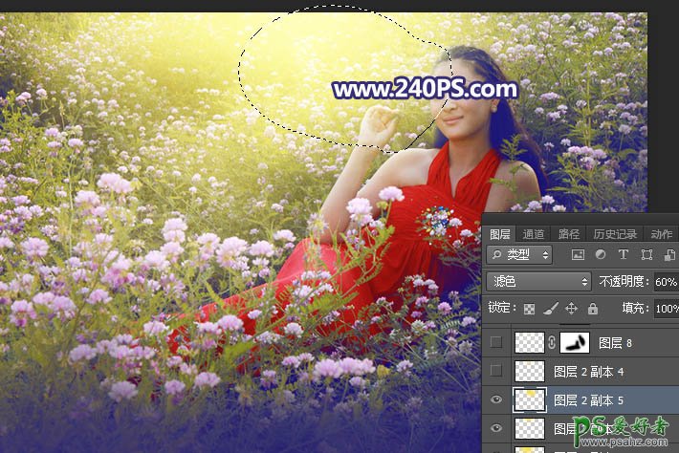Open the 历史记录 tab
679x453 pixels.
(x=614, y=234)
